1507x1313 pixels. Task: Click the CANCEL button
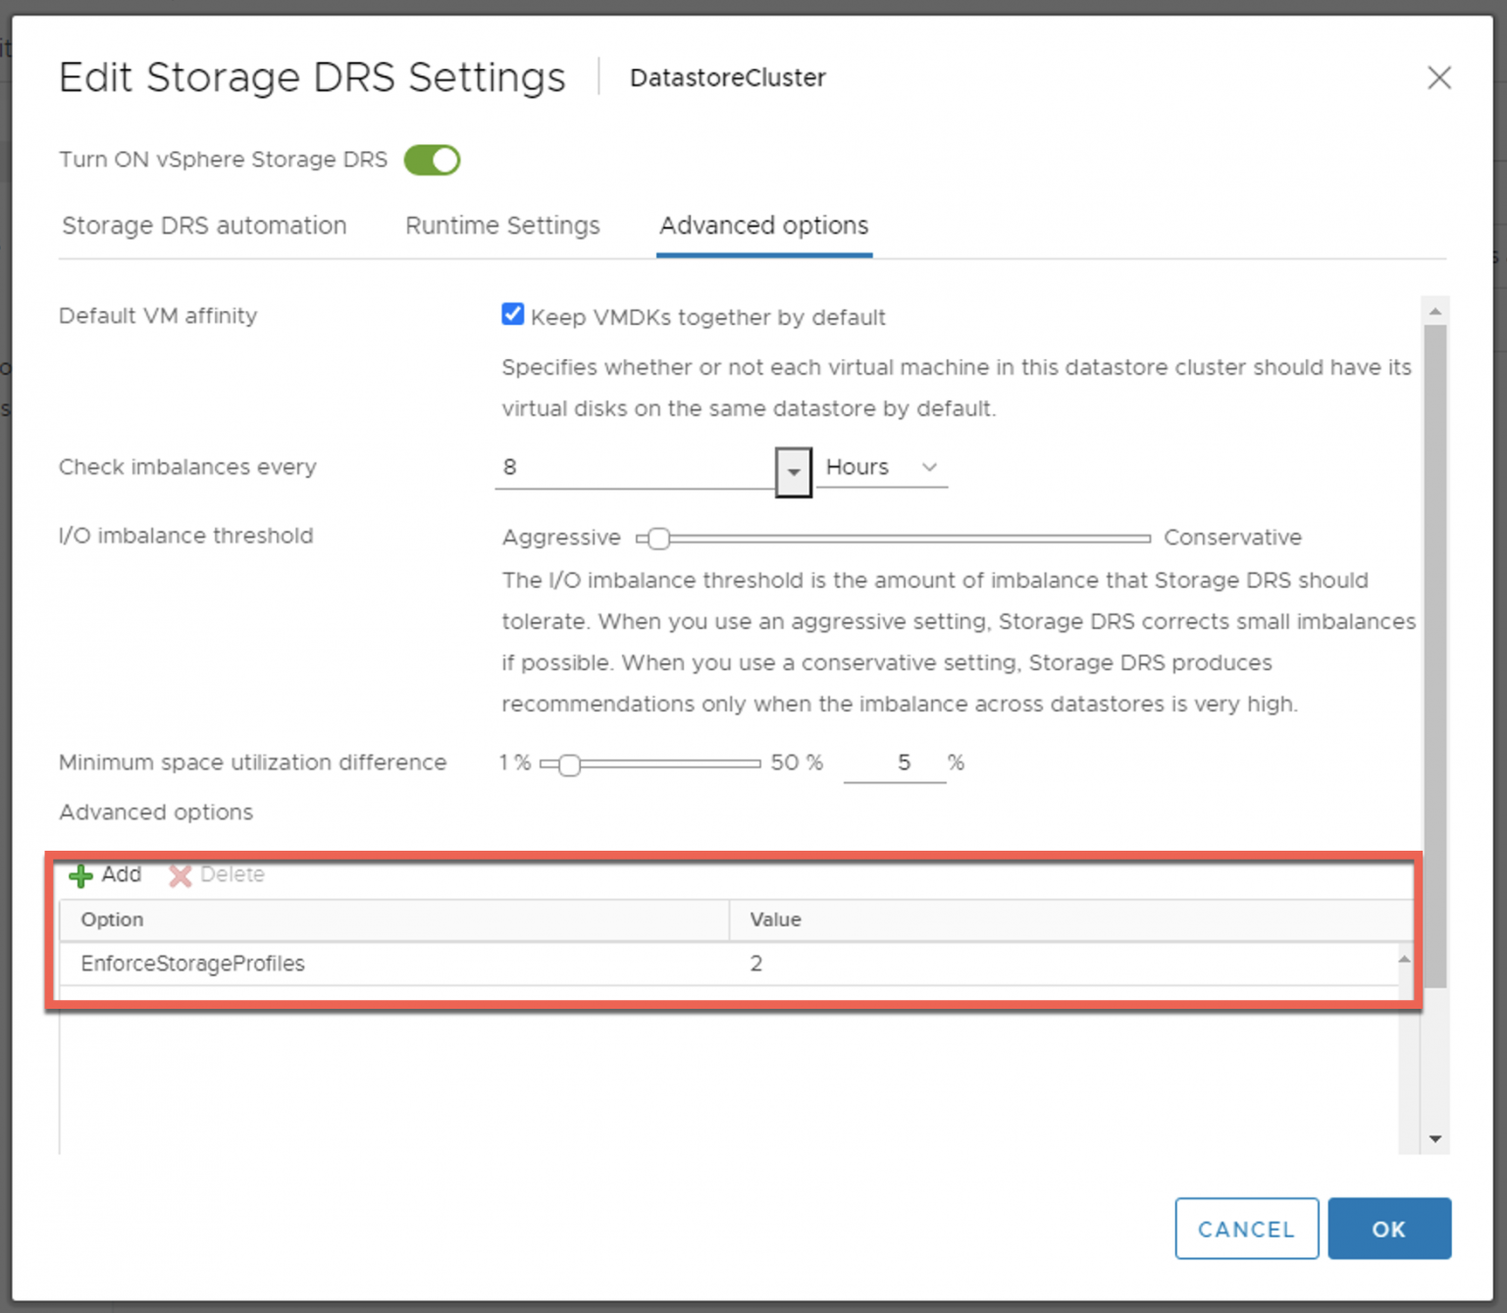point(1246,1229)
